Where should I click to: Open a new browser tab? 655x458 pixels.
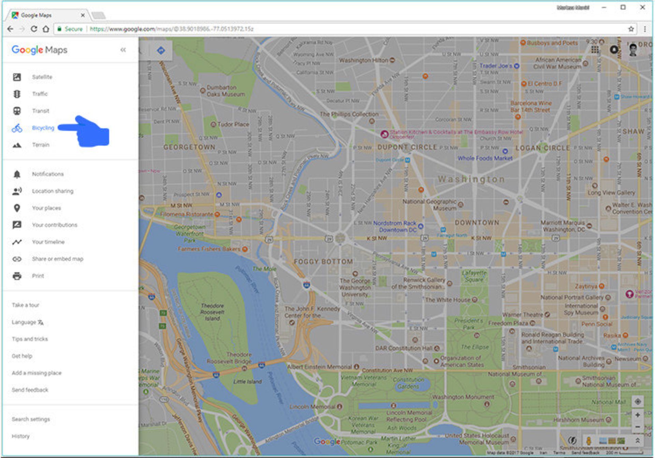99,15
